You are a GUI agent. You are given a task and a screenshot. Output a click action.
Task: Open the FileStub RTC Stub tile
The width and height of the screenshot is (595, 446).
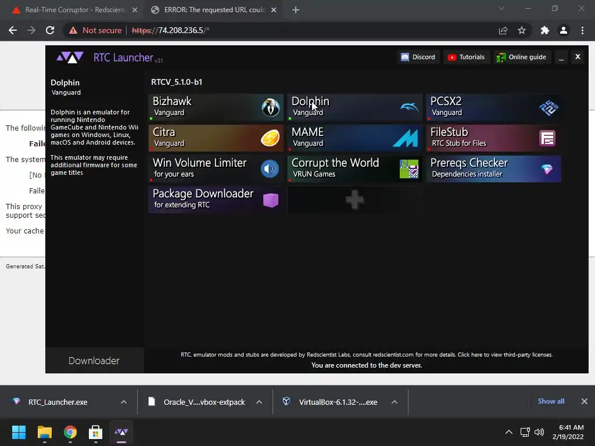493,138
